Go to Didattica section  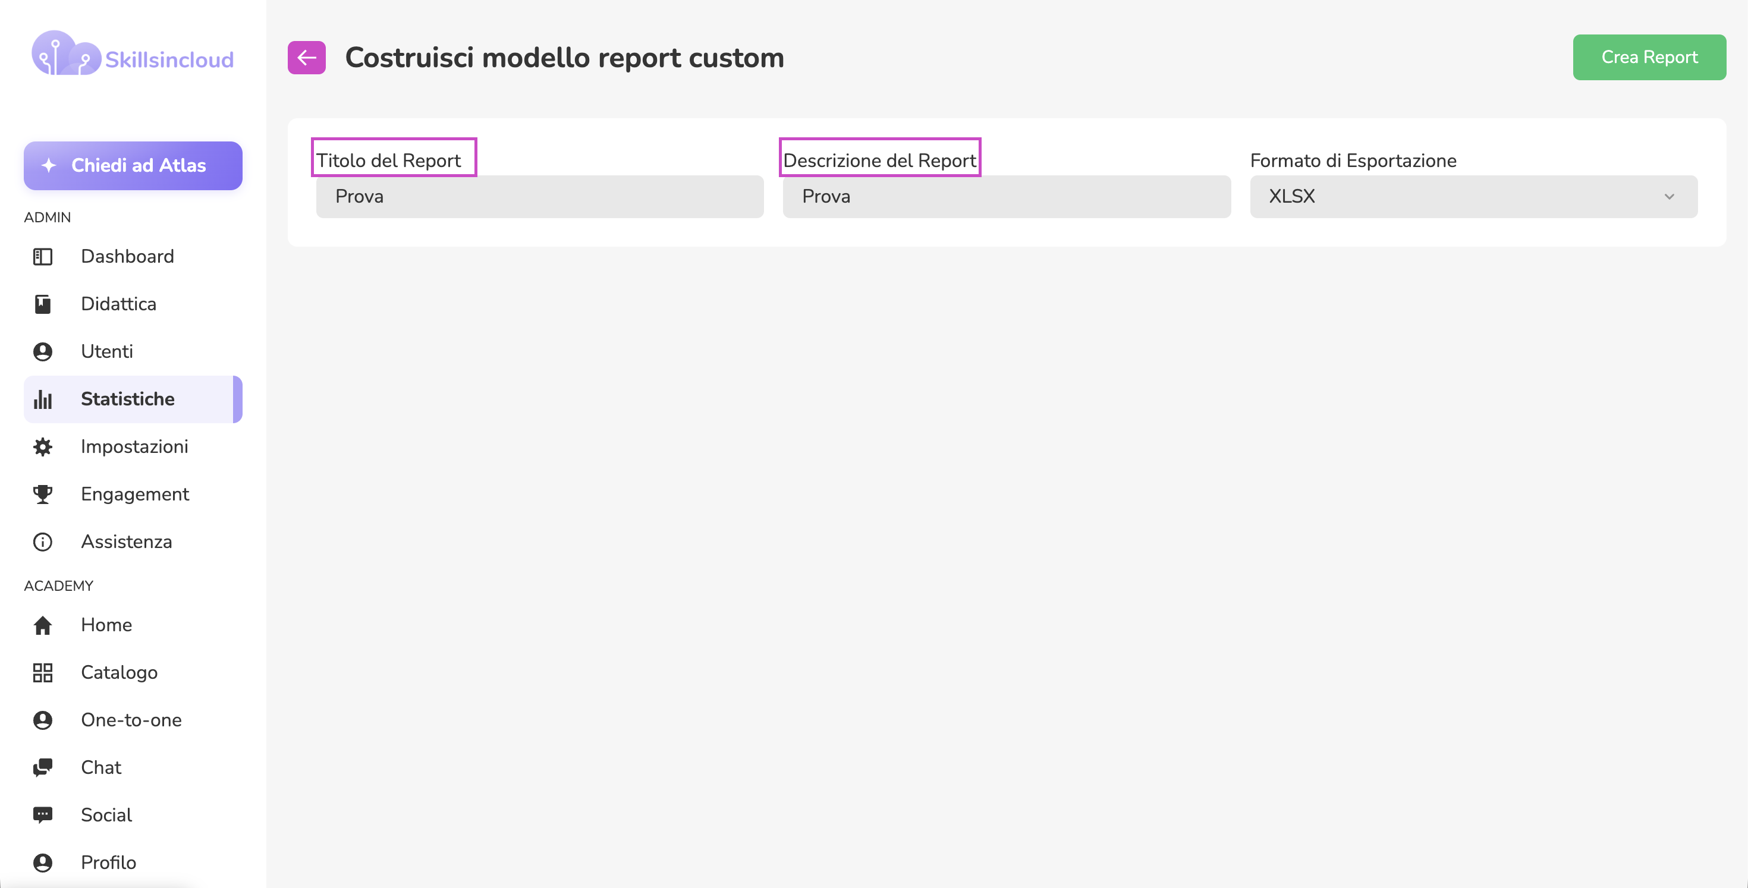click(x=133, y=304)
